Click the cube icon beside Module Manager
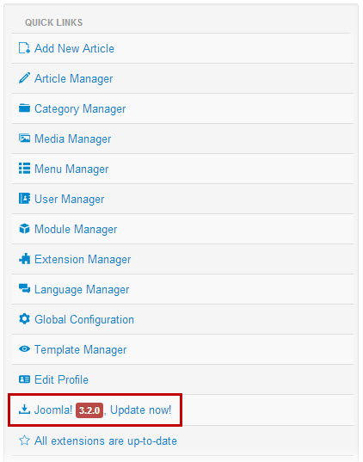Image resolution: width=363 pixels, height=462 pixels. [x=24, y=228]
